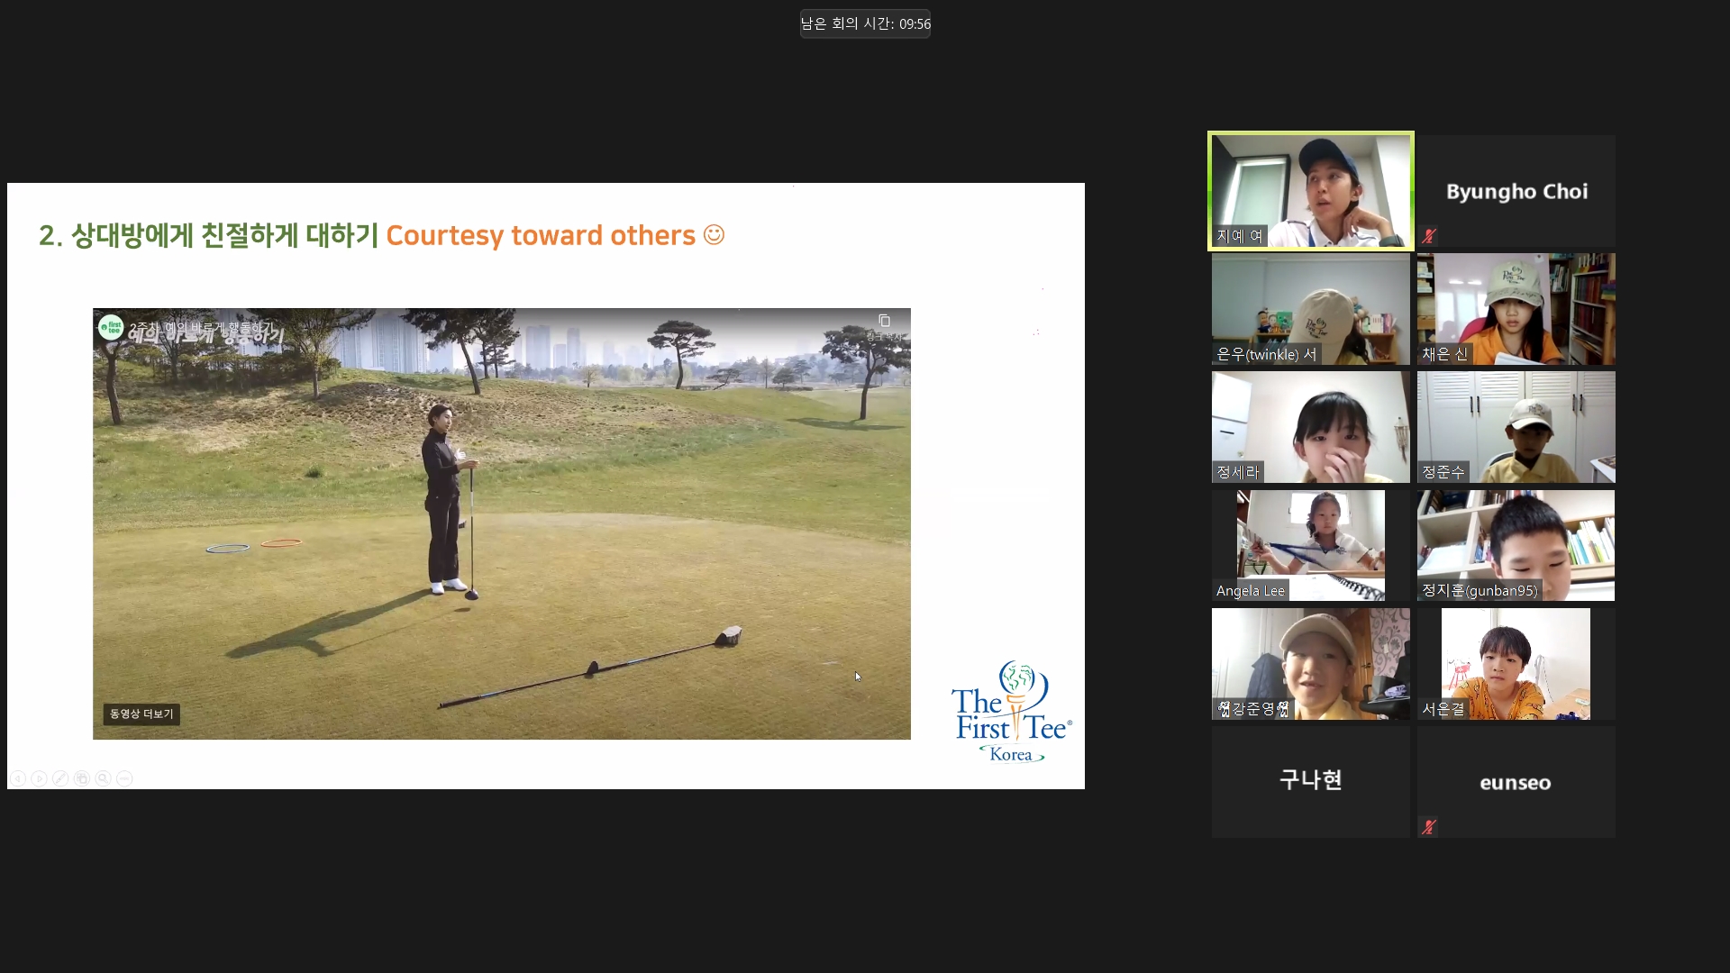Click the remaining meeting time indicator
1730x973 pixels.
pos(865,24)
